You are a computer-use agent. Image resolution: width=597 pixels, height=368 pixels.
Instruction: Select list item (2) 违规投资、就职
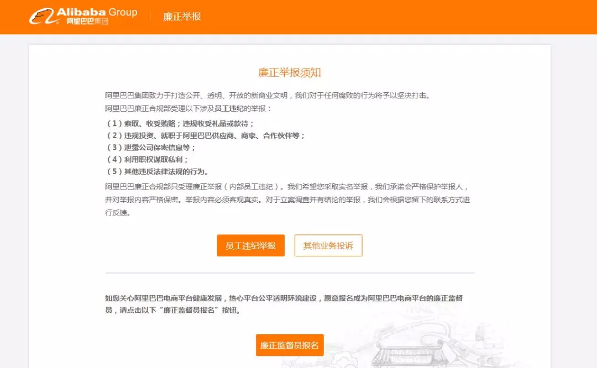pos(205,135)
